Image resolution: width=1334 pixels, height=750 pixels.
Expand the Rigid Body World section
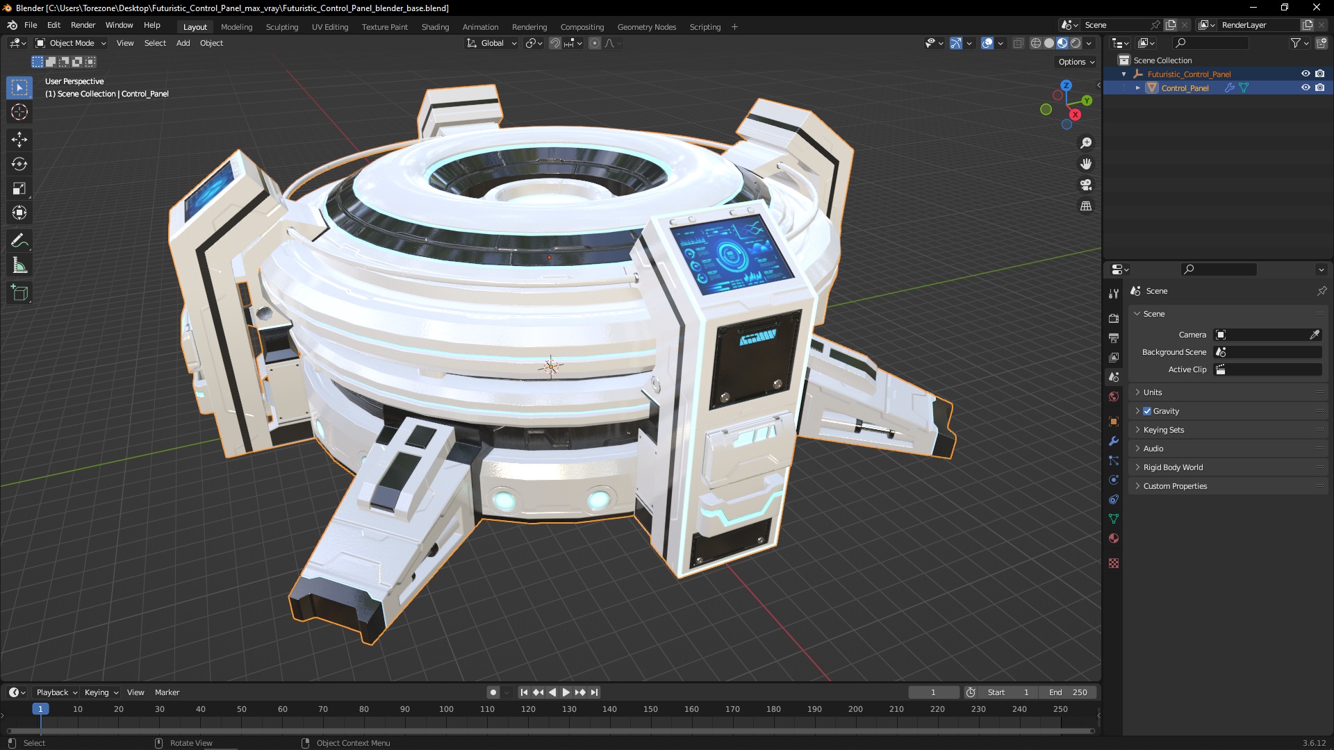click(x=1173, y=467)
